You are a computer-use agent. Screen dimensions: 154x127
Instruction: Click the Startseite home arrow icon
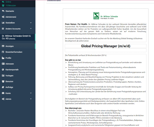[3, 11]
